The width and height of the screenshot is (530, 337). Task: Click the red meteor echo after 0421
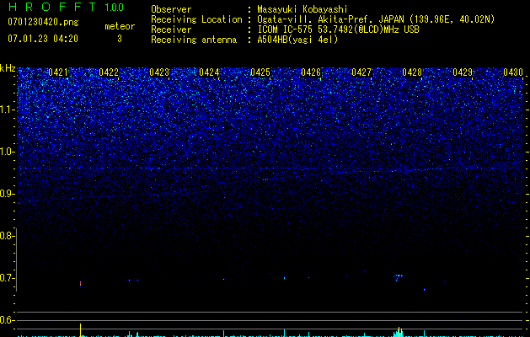pyautogui.click(x=80, y=284)
